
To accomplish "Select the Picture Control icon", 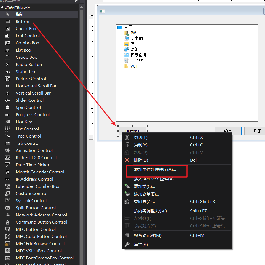I will pos(8,79).
